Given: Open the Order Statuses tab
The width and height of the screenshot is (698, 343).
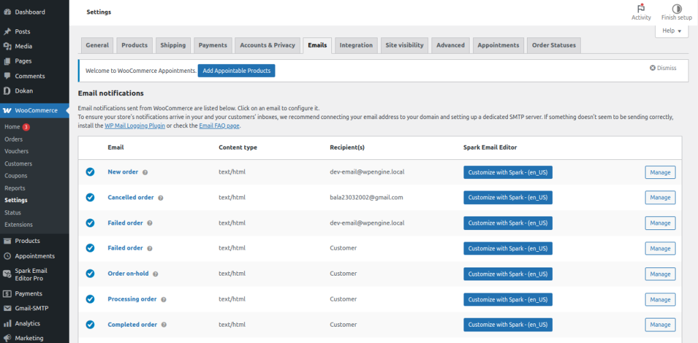Looking at the screenshot, I should point(553,46).
